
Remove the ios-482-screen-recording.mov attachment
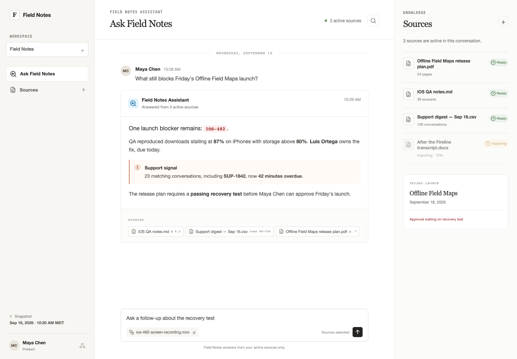coord(194,332)
